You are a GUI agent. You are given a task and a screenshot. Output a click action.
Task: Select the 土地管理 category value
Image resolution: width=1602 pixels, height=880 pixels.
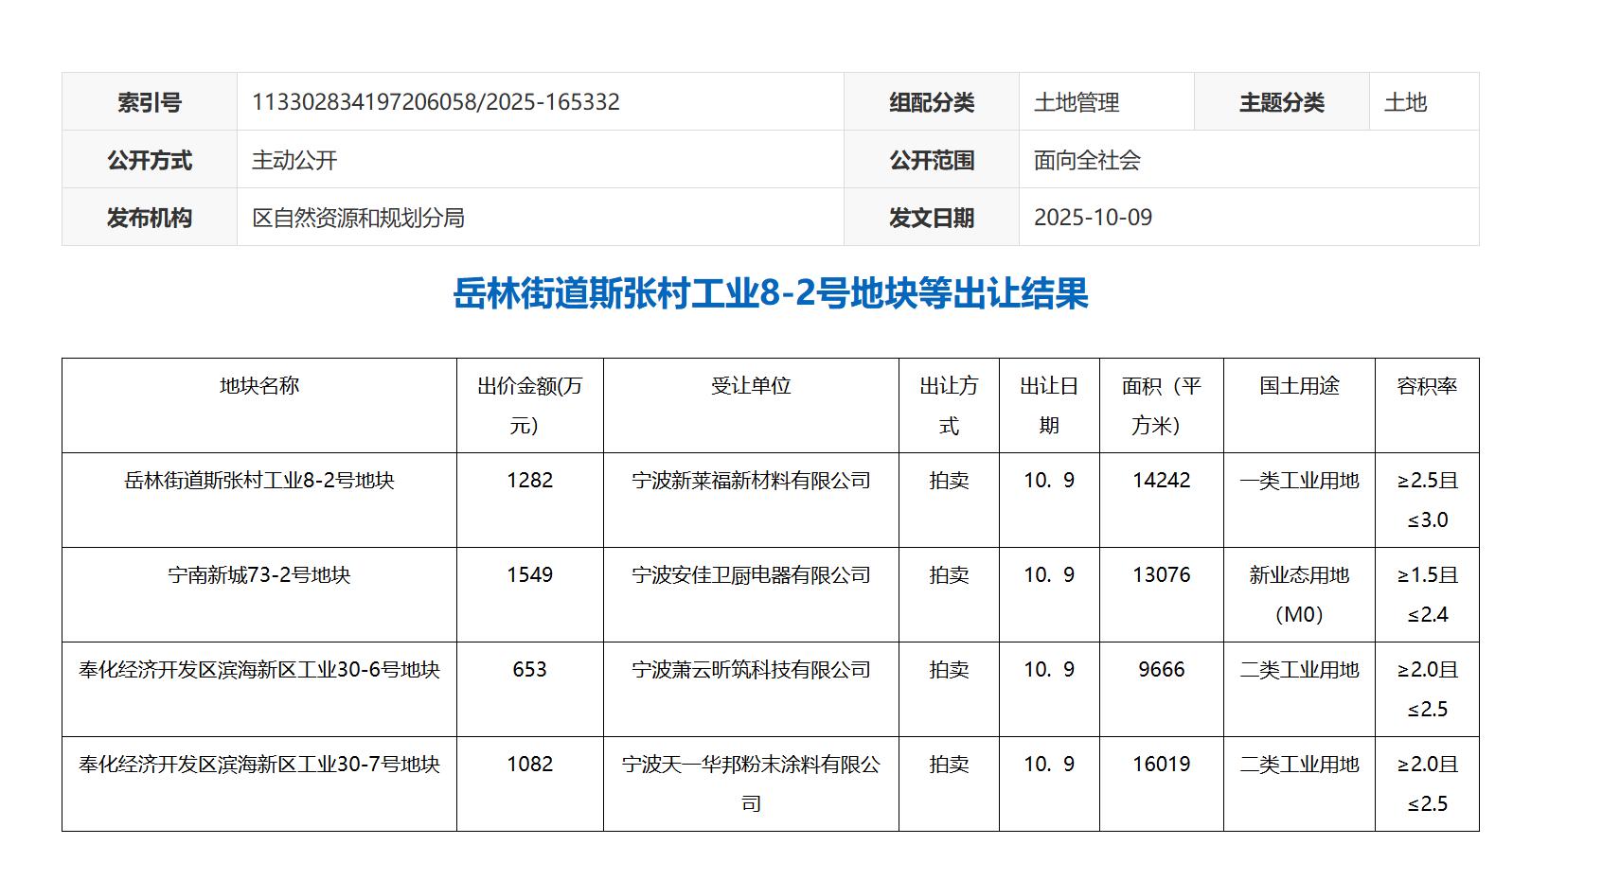[1077, 102]
